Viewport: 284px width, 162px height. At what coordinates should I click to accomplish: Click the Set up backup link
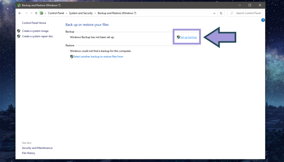tap(188, 37)
